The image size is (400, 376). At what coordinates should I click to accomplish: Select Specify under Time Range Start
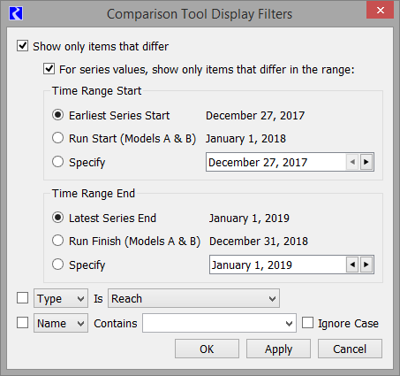point(57,162)
